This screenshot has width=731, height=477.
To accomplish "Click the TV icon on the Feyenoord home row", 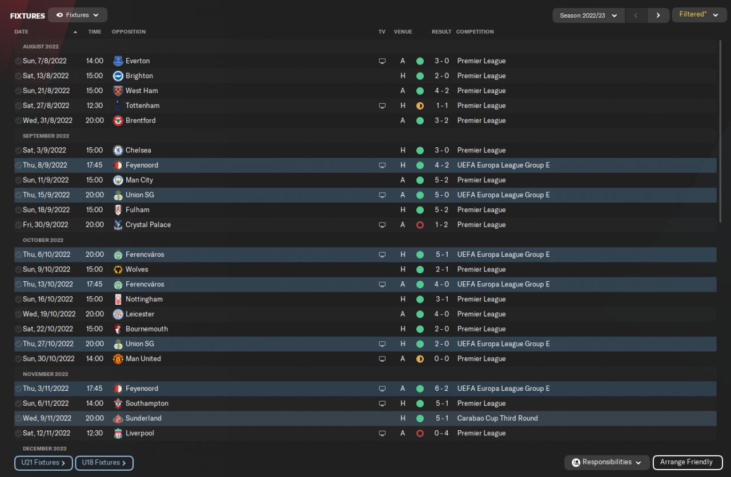I will coord(382,165).
